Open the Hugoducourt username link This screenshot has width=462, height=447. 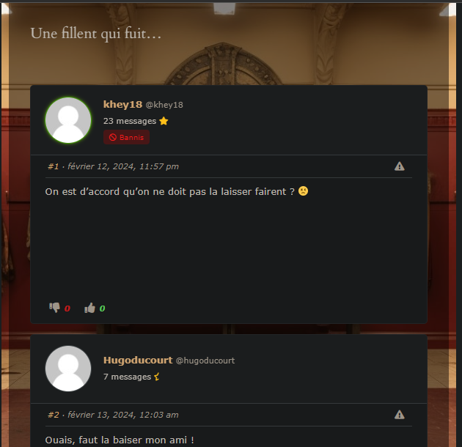point(138,360)
